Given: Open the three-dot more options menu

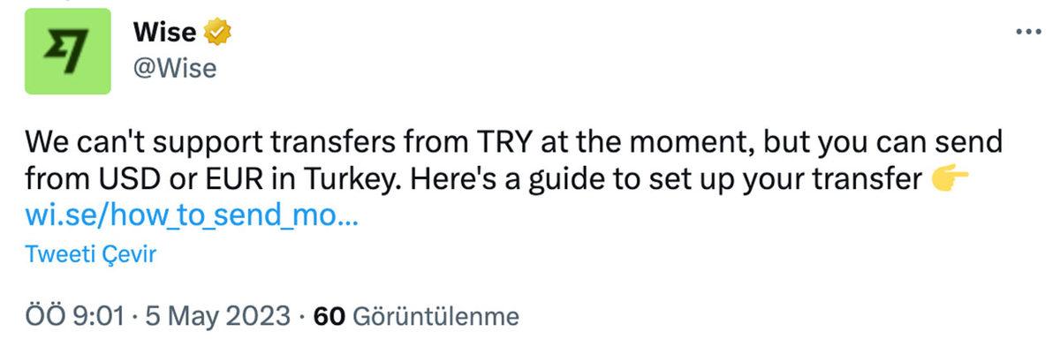Looking at the screenshot, I should [x=1029, y=33].
